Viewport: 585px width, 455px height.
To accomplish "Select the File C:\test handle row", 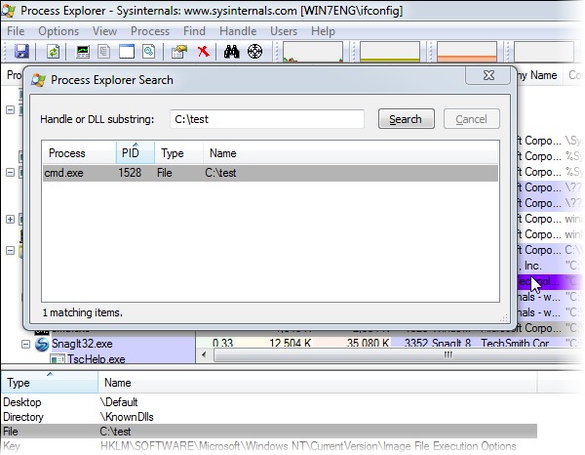I will tap(269, 432).
